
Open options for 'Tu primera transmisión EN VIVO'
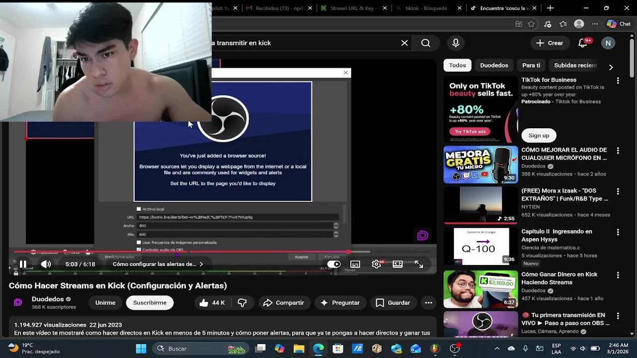coord(618,316)
